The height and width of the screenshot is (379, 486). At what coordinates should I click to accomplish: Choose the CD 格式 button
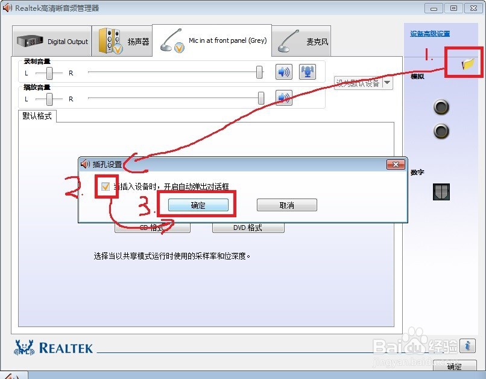coord(152,228)
